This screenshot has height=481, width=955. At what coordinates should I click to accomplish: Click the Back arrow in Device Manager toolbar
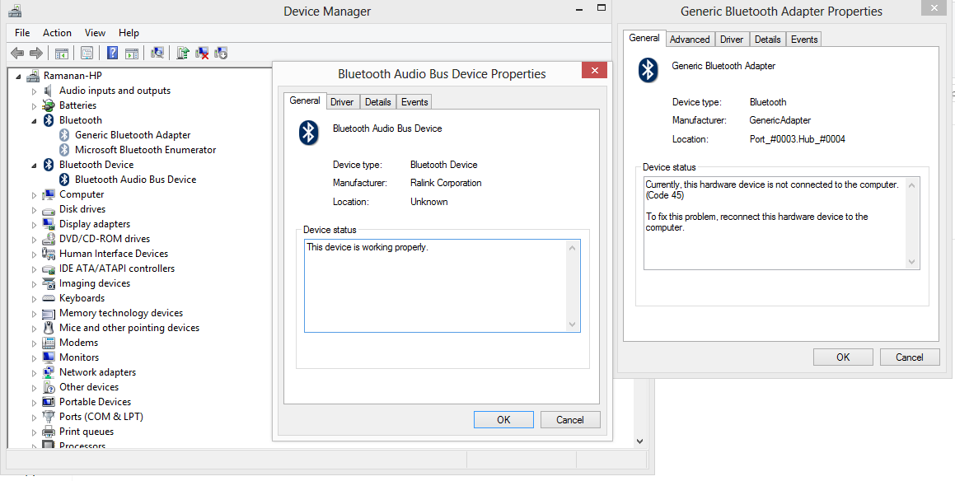coord(17,53)
